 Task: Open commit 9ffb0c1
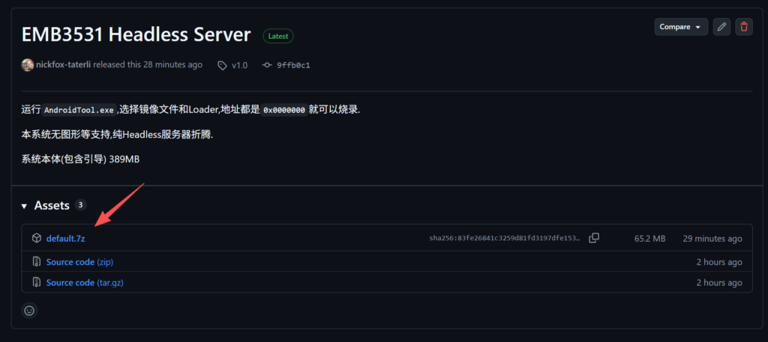click(293, 65)
